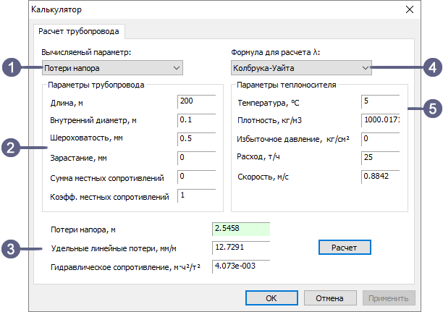This screenshot has height=312, width=443.
Task: Click the Гидравлическое сопротивление result field
Action: (240, 266)
